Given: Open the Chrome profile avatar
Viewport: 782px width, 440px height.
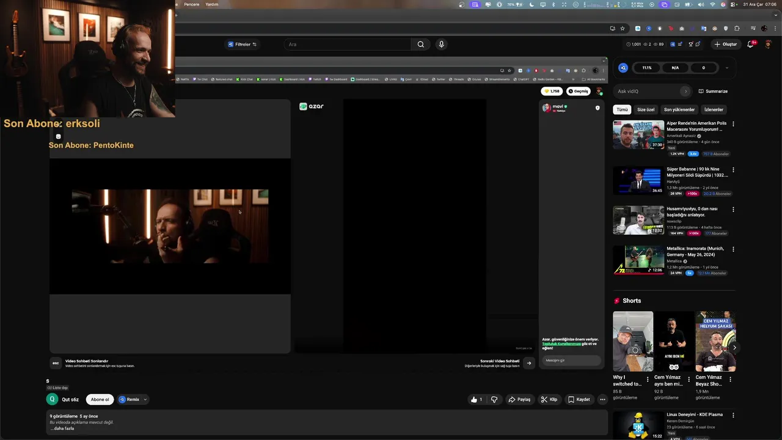Looking at the screenshot, I should (763, 28).
